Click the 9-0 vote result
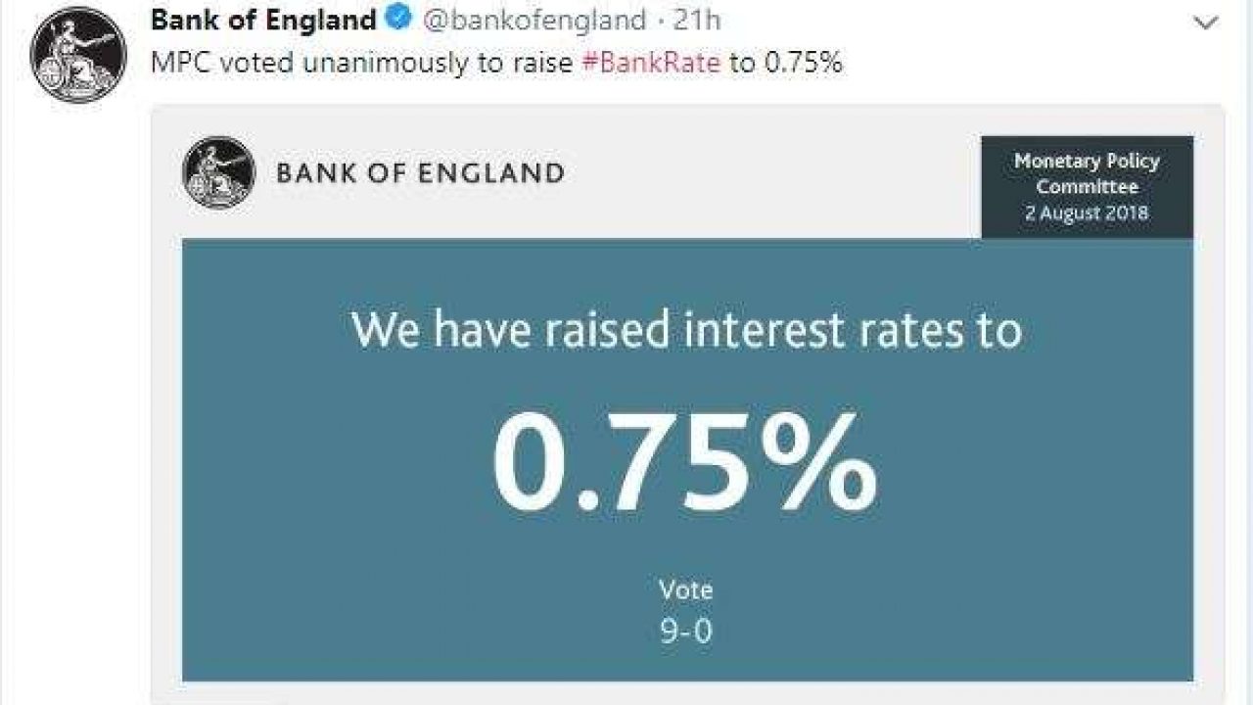The width and height of the screenshot is (1253, 705). pyautogui.click(x=685, y=632)
